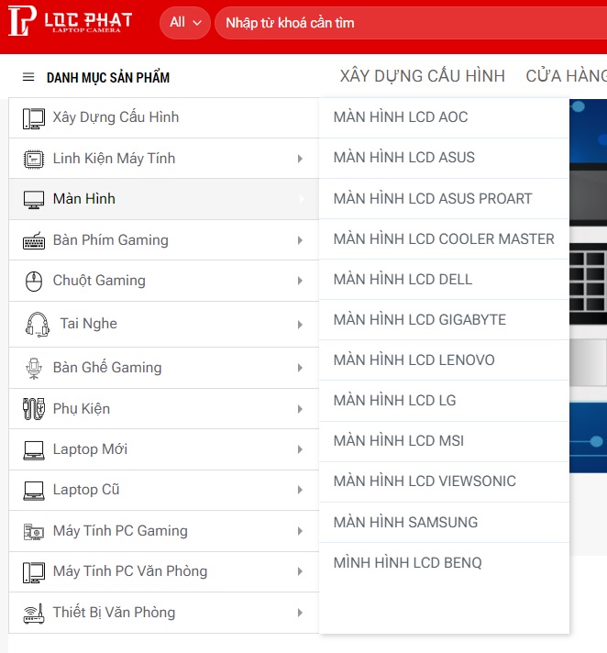Open MÌNH HÌNH LCD BENQ

point(444,563)
